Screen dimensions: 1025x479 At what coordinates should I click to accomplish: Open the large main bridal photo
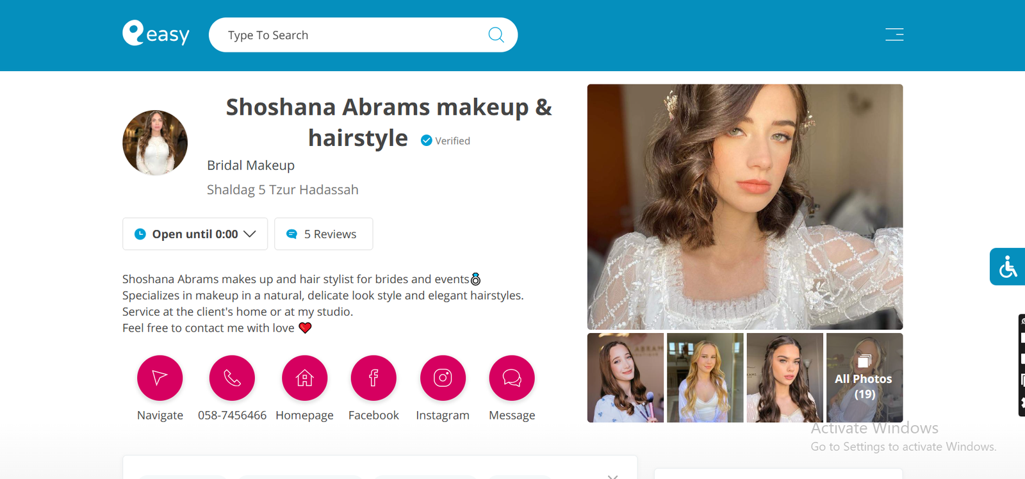click(x=744, y=206)
